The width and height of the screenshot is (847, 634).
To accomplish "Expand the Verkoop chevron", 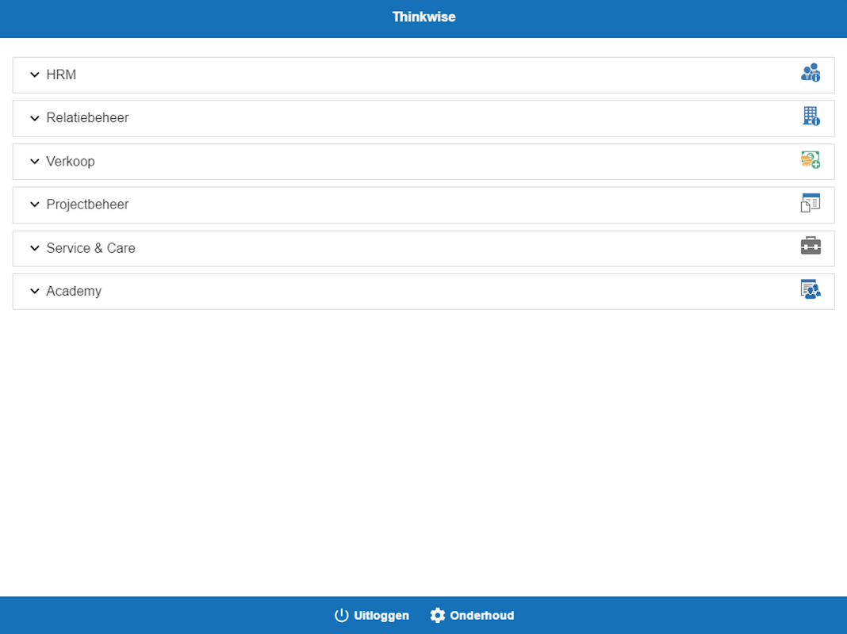I will point(35,162).
